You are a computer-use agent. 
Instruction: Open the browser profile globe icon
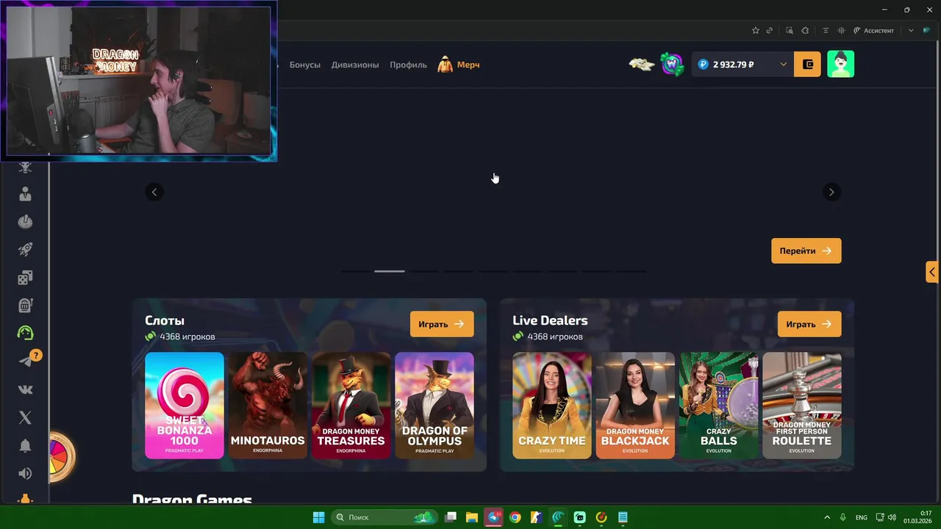(927, 30)
